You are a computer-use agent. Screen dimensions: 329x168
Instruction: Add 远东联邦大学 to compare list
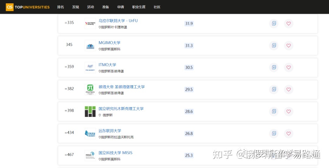pos(274,133)
